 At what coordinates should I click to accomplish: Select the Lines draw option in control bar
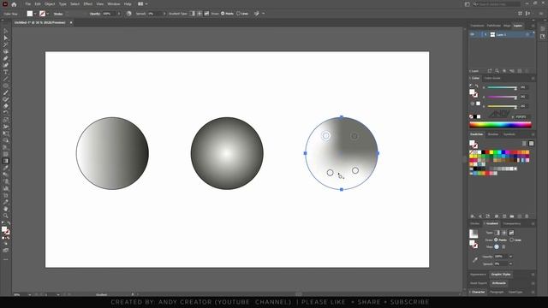[238, 14]
